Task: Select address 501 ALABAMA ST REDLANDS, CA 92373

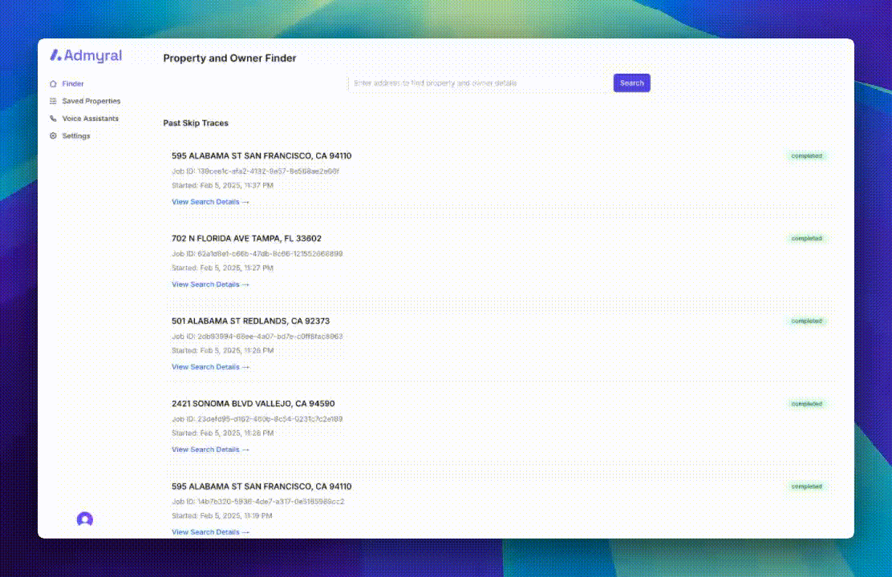Action: pyautogui.click(x=250, y=321)
